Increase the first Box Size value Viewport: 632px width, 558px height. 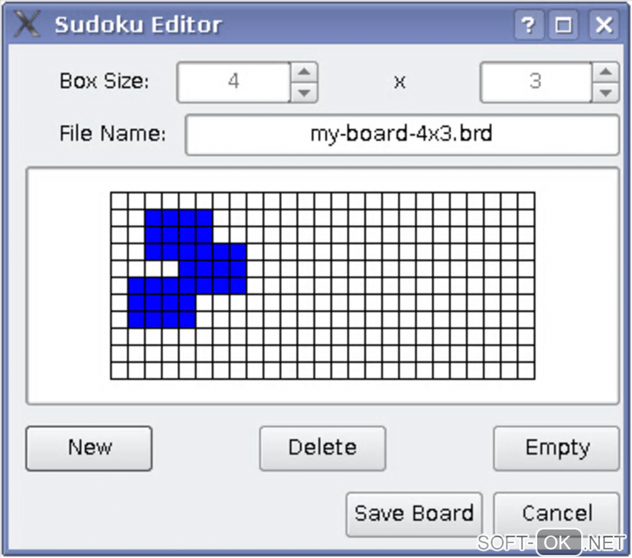tap(304, 72)
